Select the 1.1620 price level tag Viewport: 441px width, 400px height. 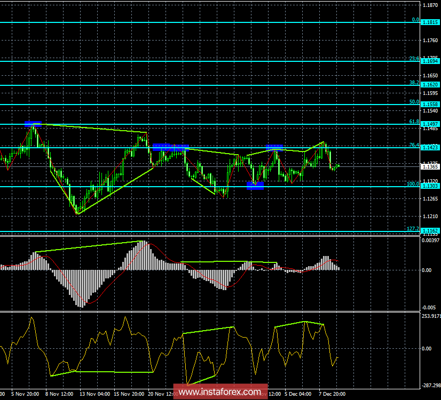coord(430,85)
